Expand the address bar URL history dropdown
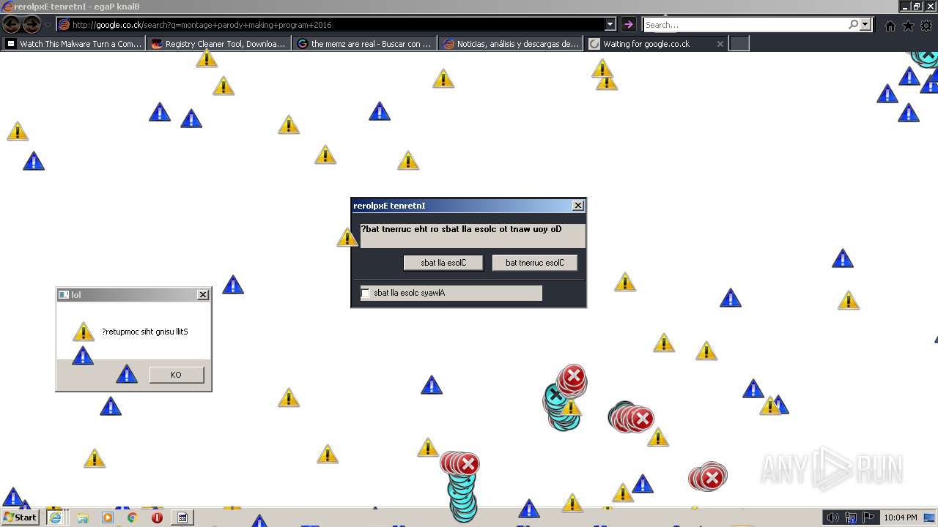Image resolution: width=938 pixels, height=527 pixels. (610, 25)
